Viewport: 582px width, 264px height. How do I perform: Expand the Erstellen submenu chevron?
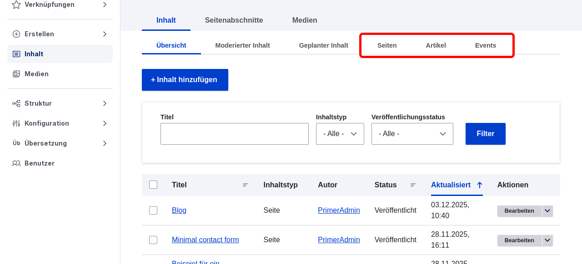tap(105, 34)
